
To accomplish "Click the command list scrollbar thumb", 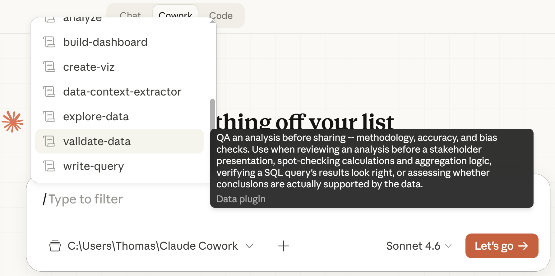I will 213,114.
